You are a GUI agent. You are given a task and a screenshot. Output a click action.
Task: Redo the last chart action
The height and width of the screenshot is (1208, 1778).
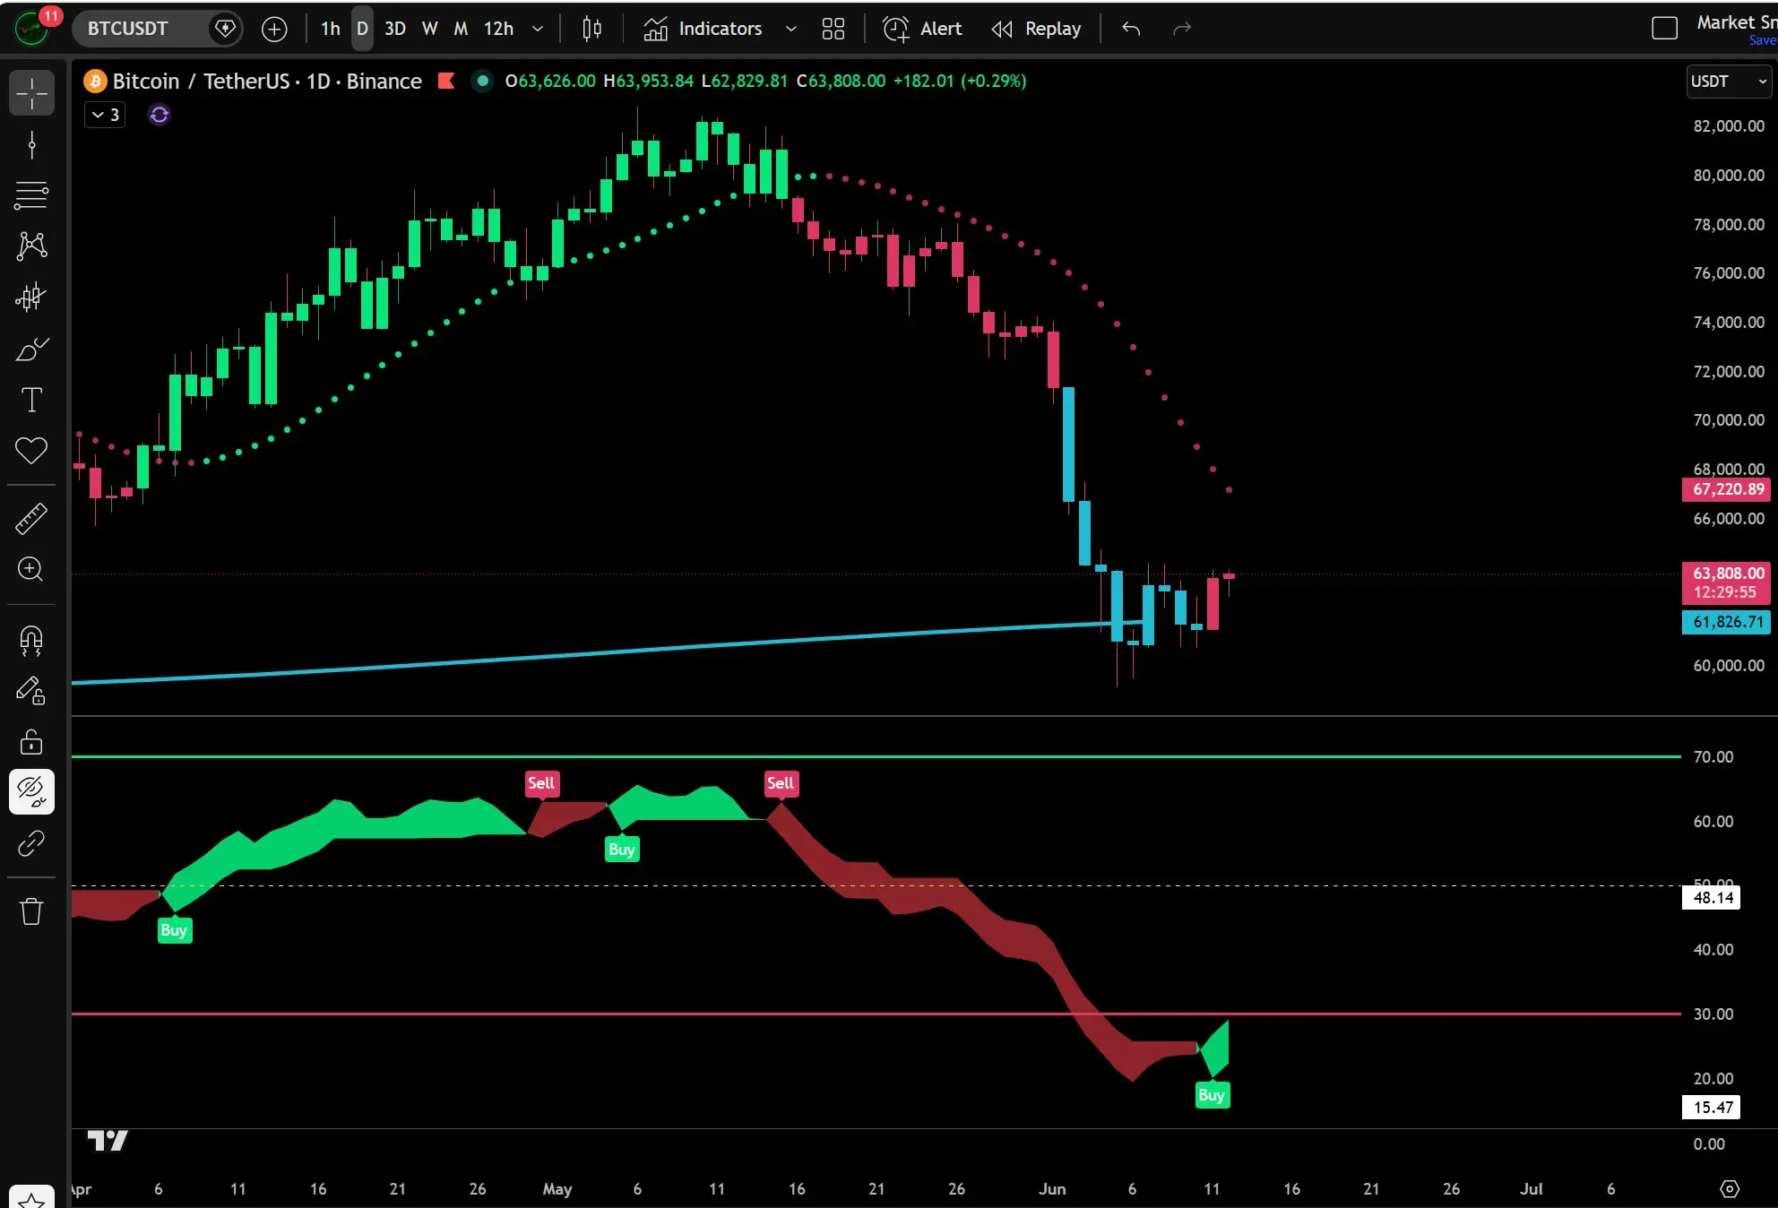coord(1182,29)
